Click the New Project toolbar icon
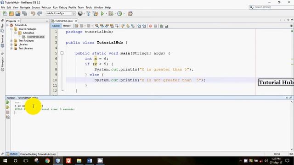Image resolution: width=294 pixels, height=165 pixels. [x=11, y=13]
